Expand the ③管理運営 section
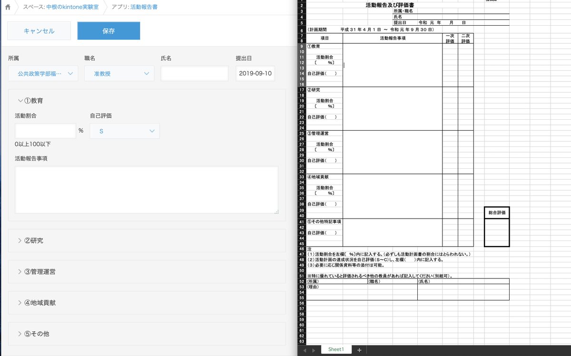 pyautogui.click(x=37, y=271)
